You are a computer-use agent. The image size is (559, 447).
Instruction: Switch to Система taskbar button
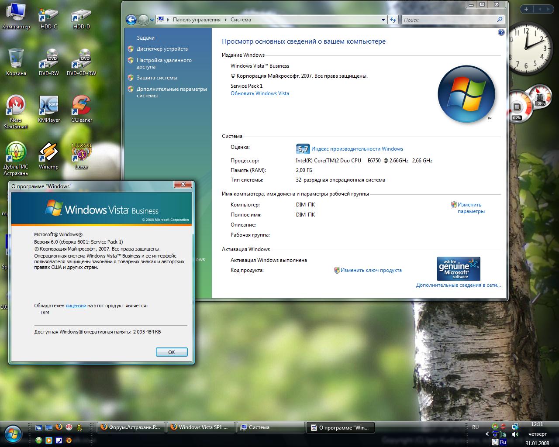click(270, 427)
